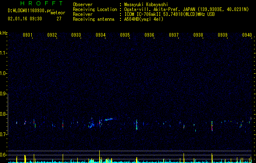Click the tallest yellow intensity spike near 0934
The image size is (256, 163).
[99, 156]
